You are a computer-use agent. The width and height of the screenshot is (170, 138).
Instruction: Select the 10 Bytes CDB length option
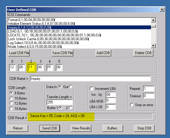click(x=11, y=98)
